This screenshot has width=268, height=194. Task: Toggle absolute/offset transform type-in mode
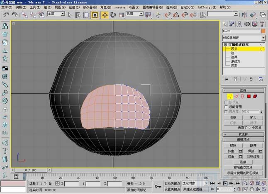click(57, 184)
